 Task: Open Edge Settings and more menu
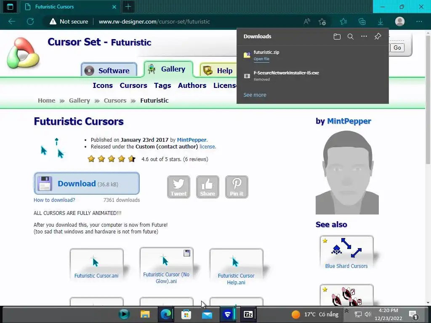tap(419, 21)
